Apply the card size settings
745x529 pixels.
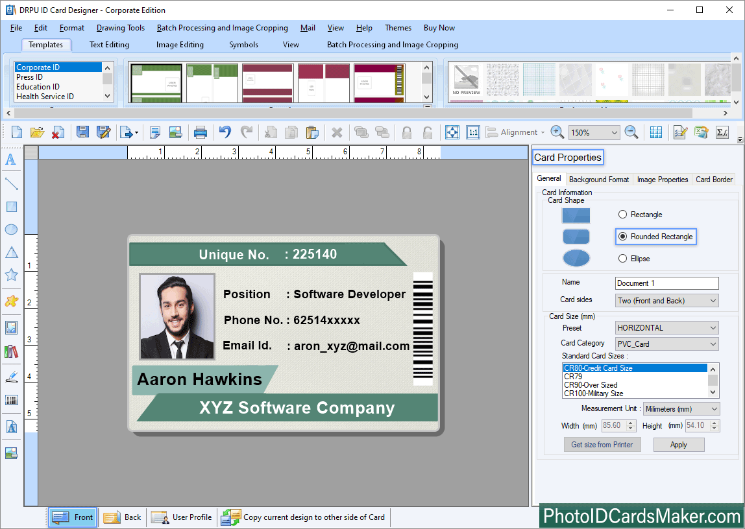(x=679, y=444)
